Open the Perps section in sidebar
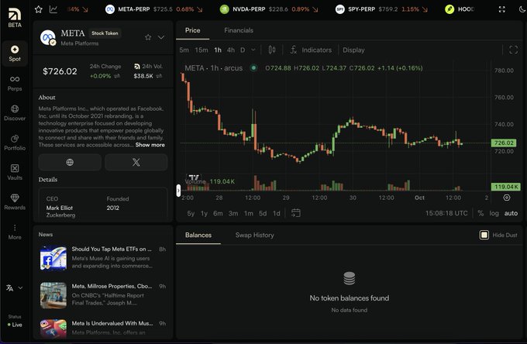 15,84
